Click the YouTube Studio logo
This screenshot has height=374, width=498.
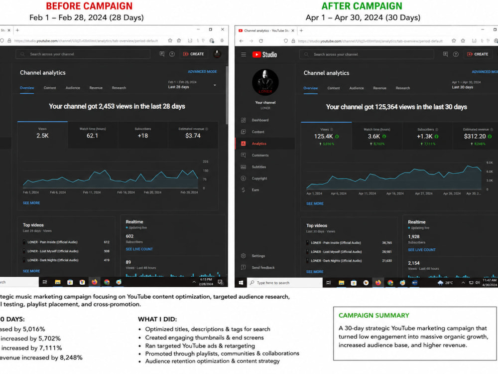[264, 55]
